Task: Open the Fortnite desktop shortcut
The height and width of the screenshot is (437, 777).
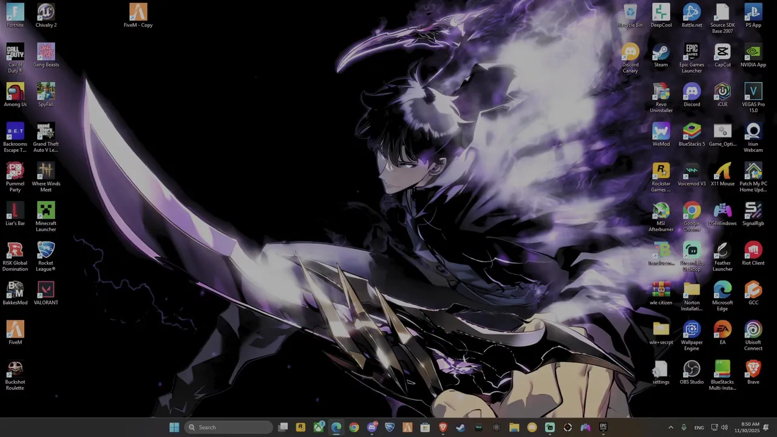Action: click(15, 16)
